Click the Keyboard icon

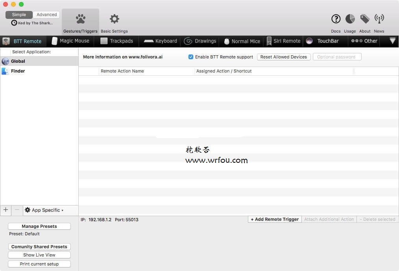(x=149, y=41)
